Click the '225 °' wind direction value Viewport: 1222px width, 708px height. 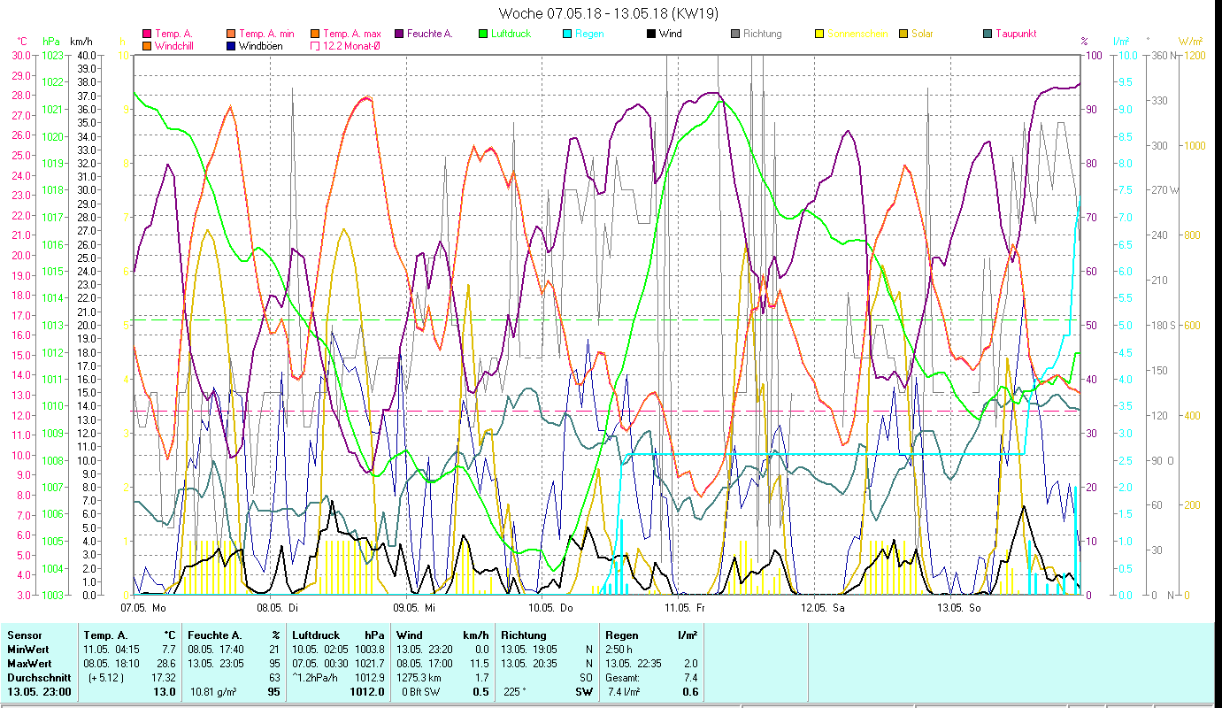pyautogui.click(x=516, y=692)
